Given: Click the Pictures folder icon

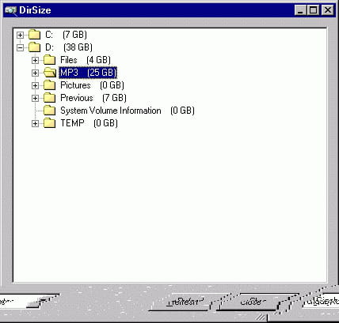Looking at the screenshot, I should (49, 85).
